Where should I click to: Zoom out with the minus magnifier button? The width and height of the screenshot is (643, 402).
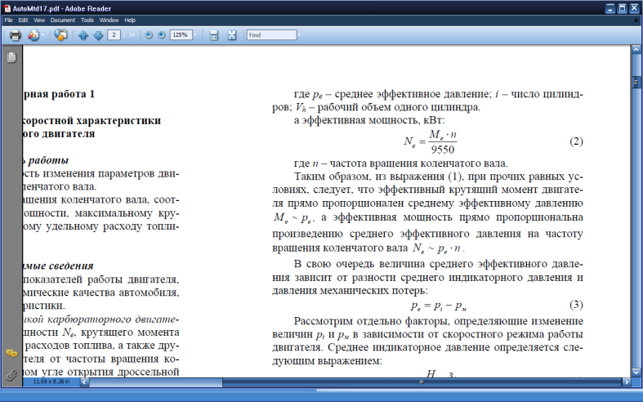tap(149, 35)
